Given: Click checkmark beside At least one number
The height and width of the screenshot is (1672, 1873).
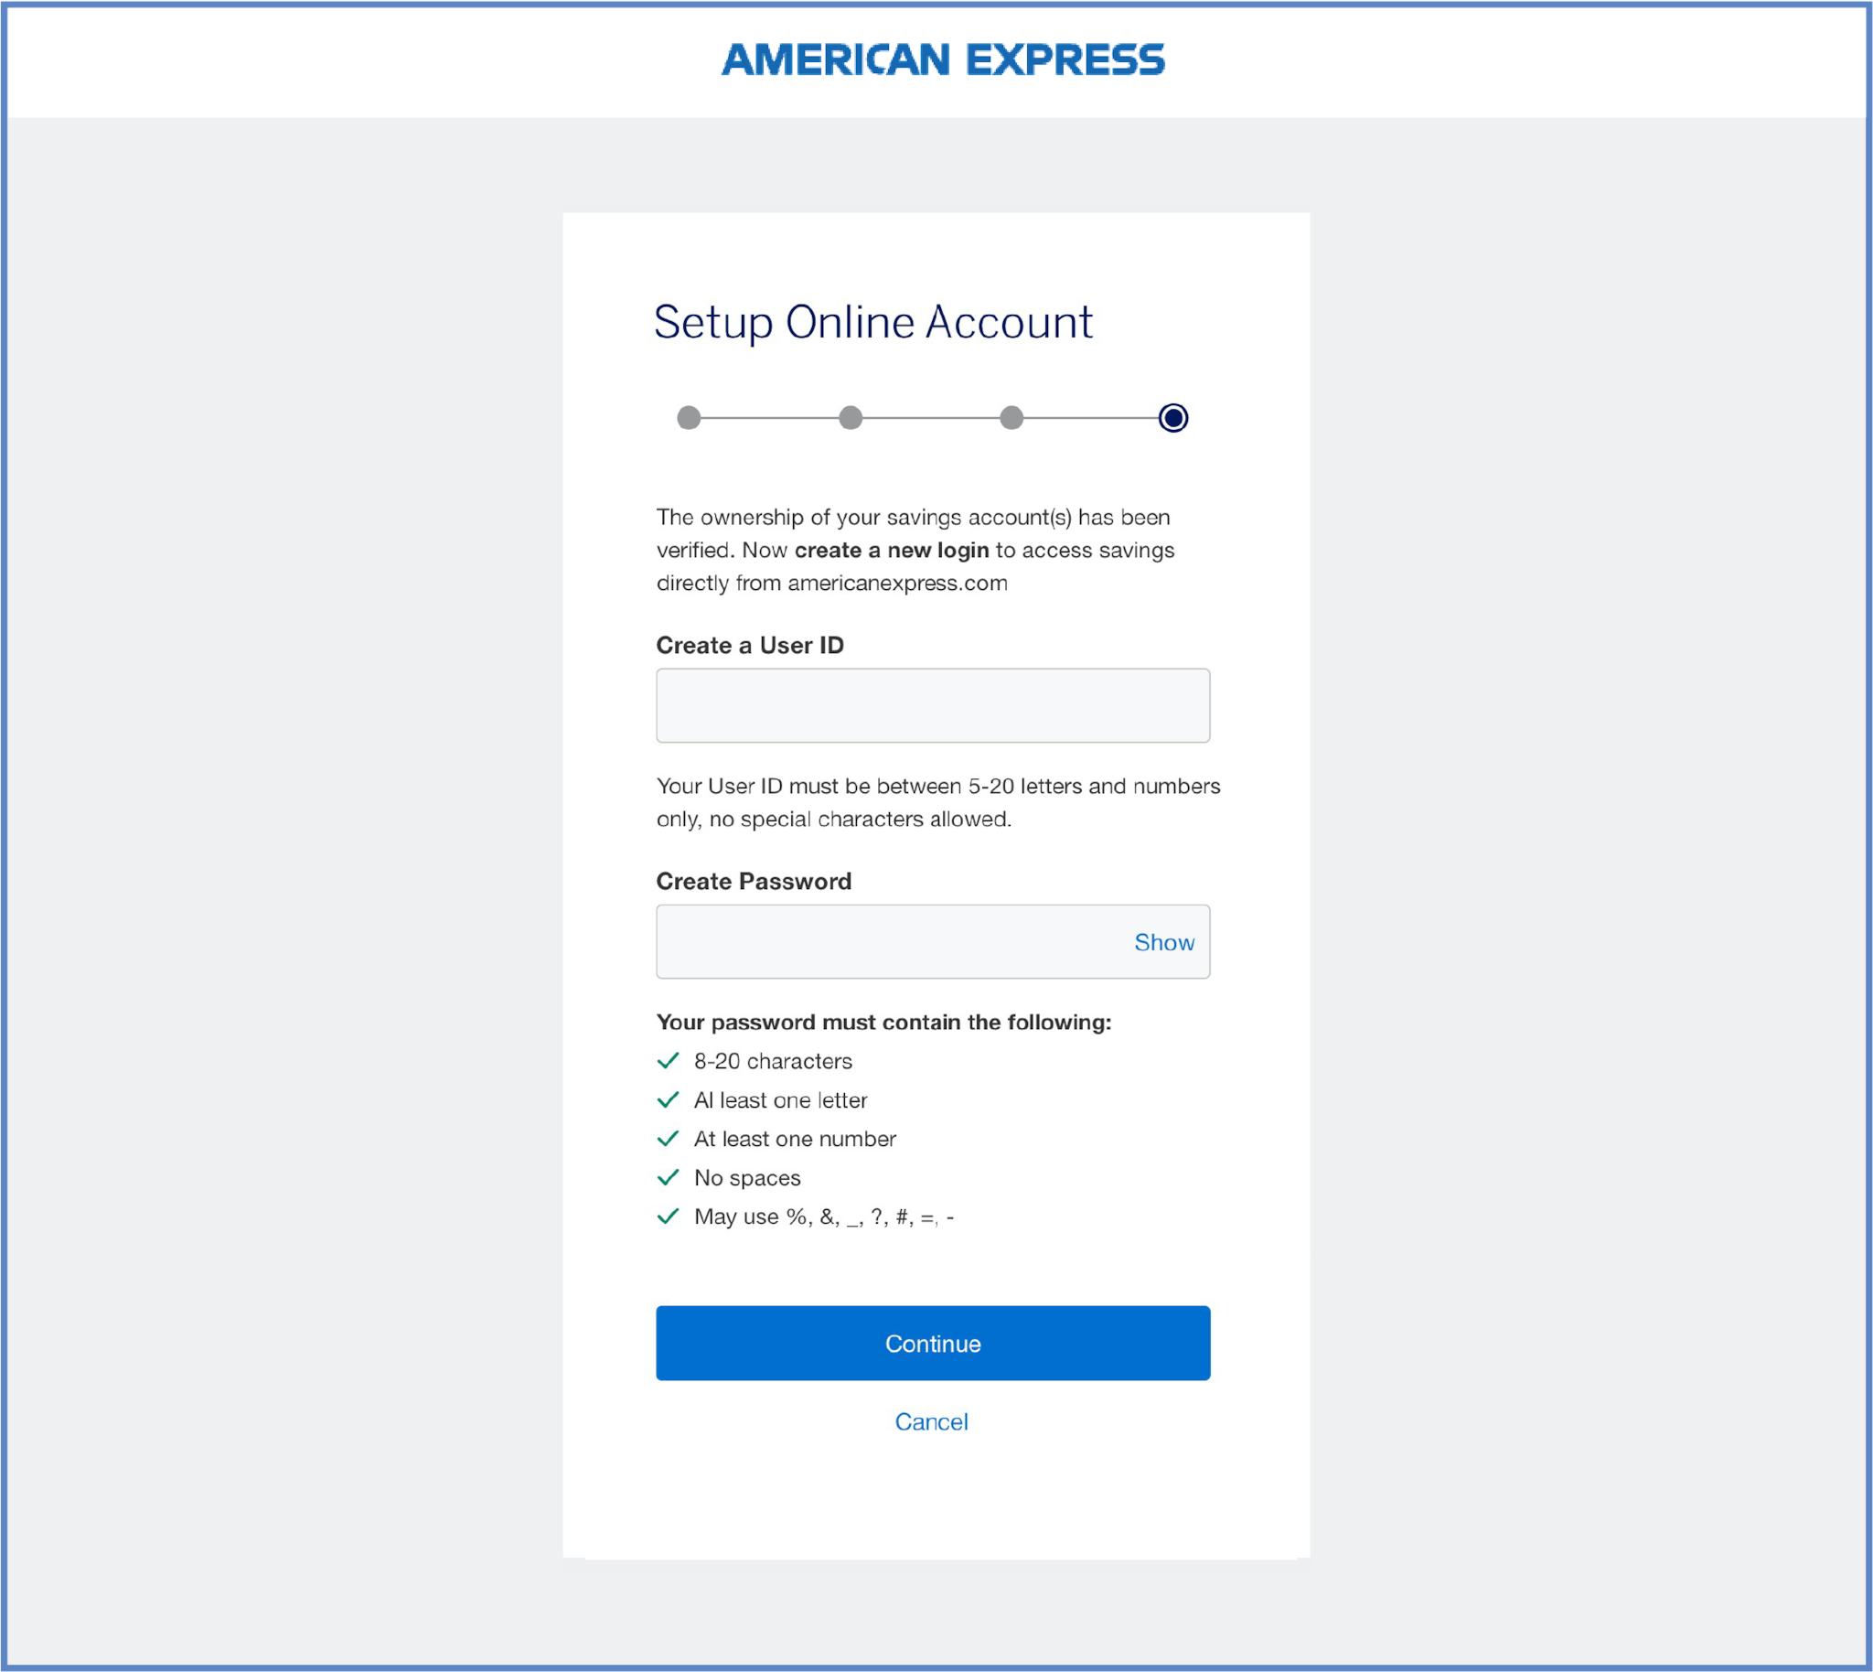Looking at the screenshot, I should click(x=669, y=1139).
